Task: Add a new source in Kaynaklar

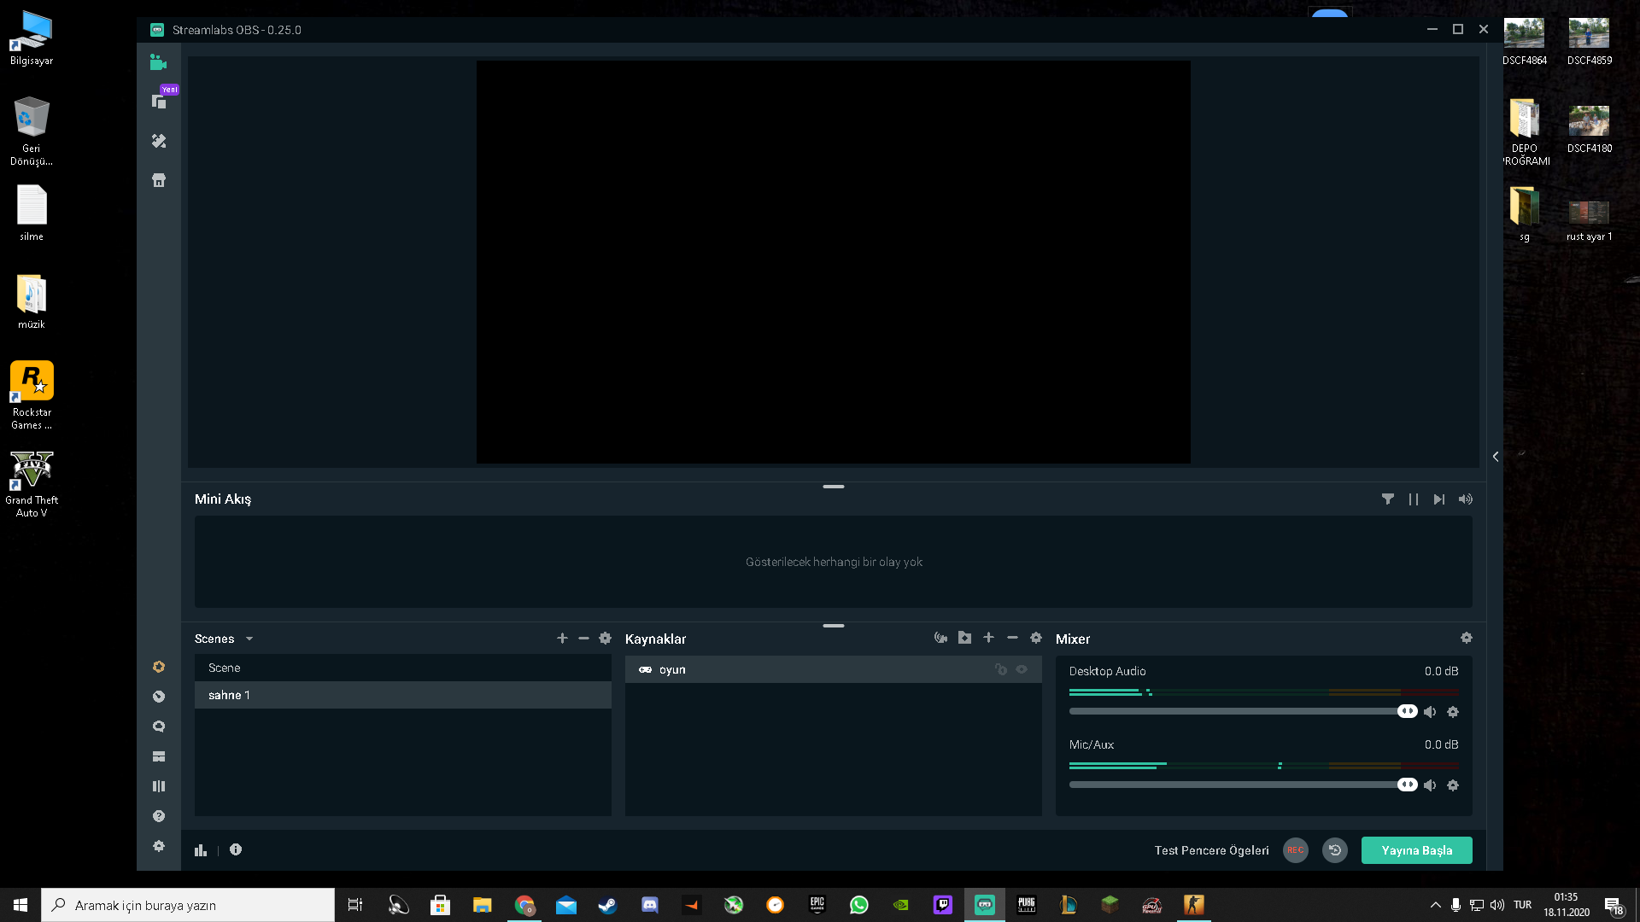Action: [988, 638]
